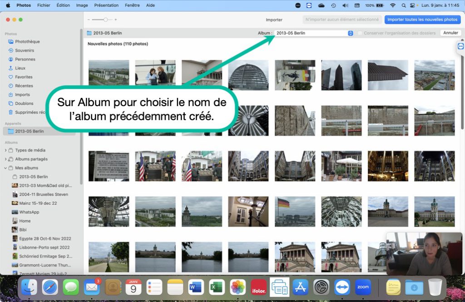Expand the Types de média group
Screen dimensions: 465x302
coord(5,150)
